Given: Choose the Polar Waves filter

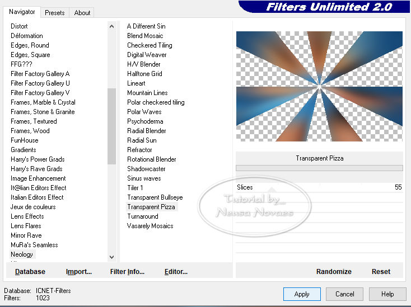Looking at the screenshot, I should (144, 112).
